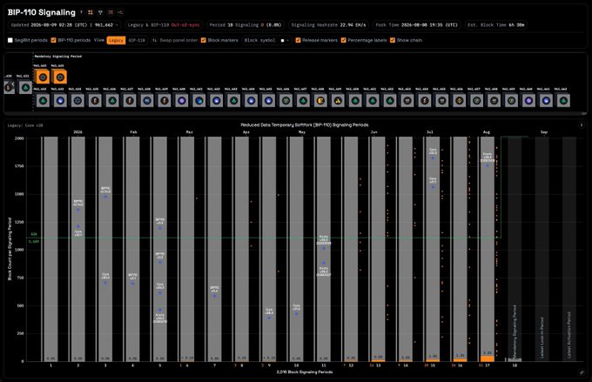Open block 961,634 in the legacy chain
This screenshot has width=592, height=382.
point(77,101)
